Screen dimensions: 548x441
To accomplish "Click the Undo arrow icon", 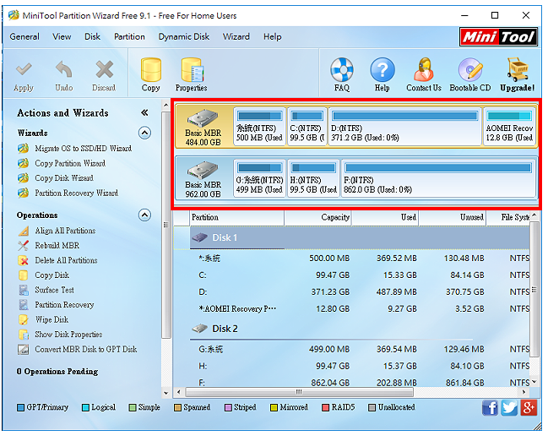I will (x=64, y=69).
